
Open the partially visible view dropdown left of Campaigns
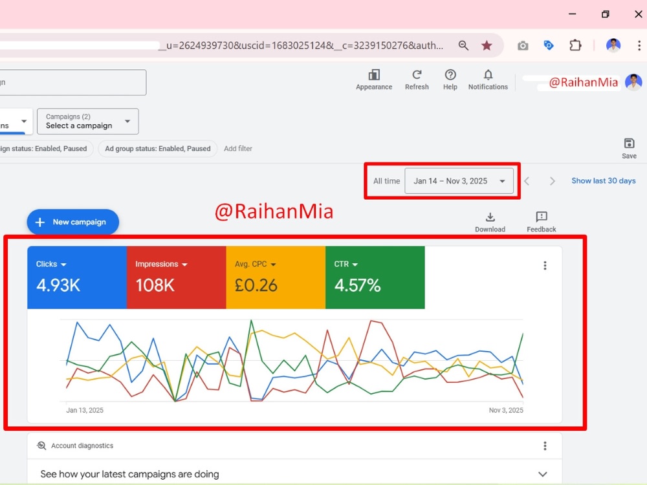pyautogui.click(x=16, y=122)
